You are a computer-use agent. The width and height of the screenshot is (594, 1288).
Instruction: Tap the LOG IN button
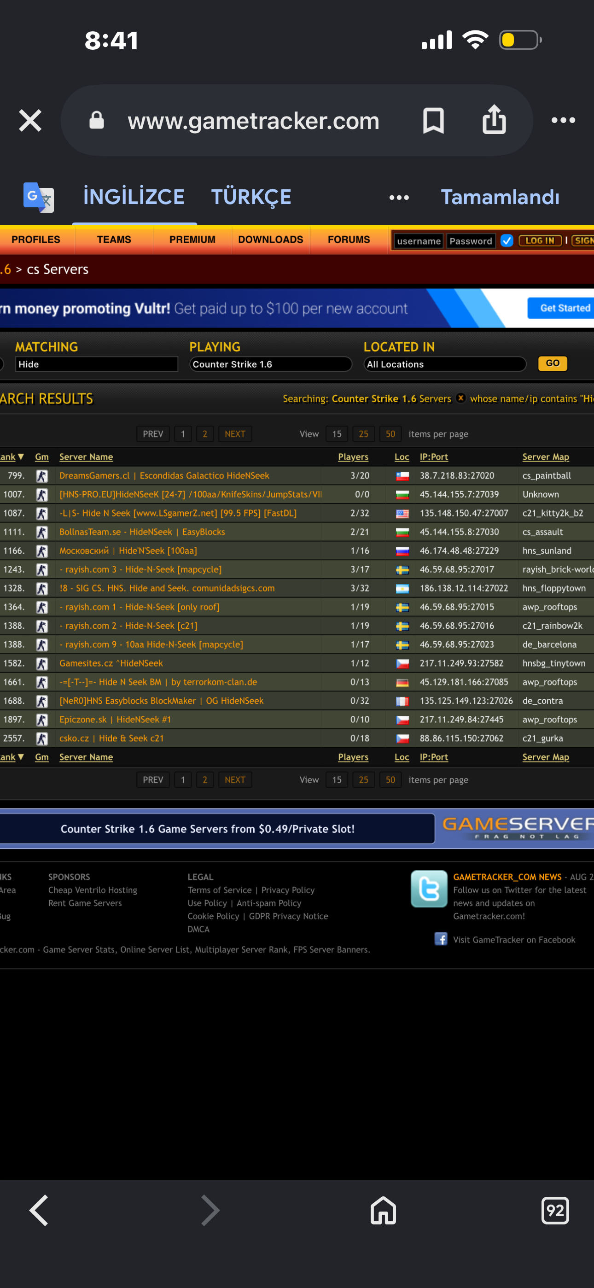tap(540, 240)
